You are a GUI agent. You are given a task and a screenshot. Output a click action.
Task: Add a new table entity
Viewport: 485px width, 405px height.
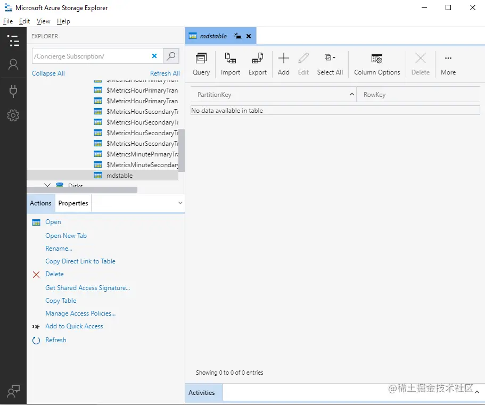(283, 63)
